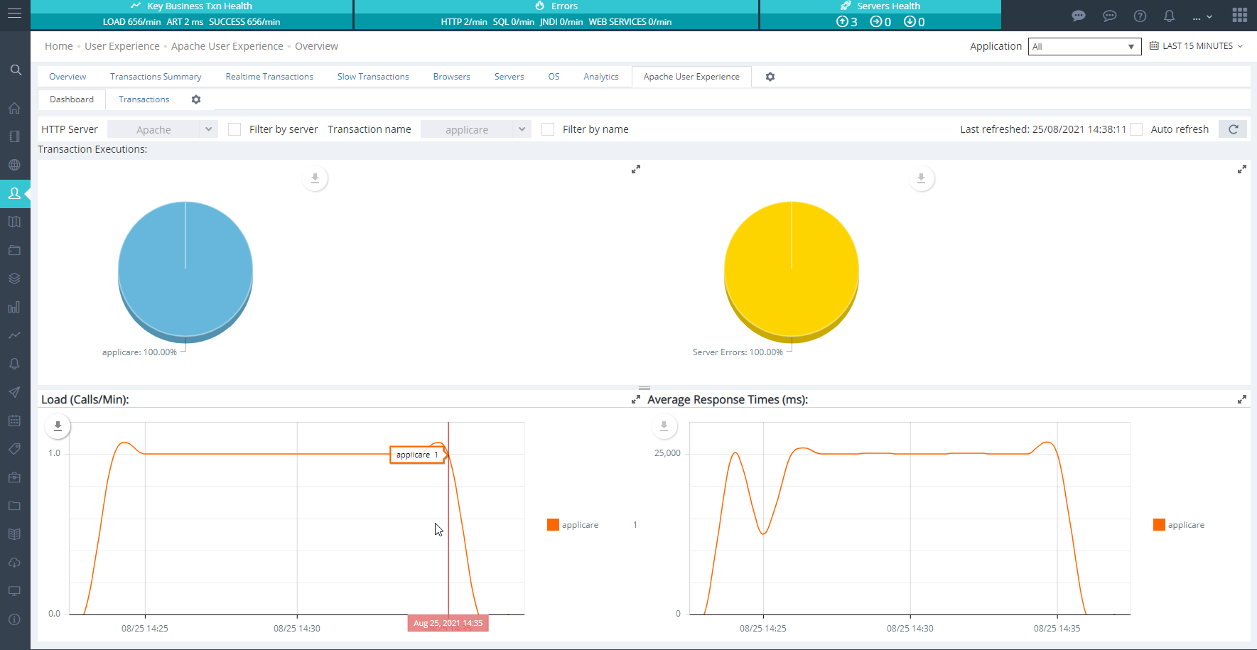Viewport: 1257px width, 650px height.
Task: Go to User Experience breadcrumb link
Action: pos(122,46)
